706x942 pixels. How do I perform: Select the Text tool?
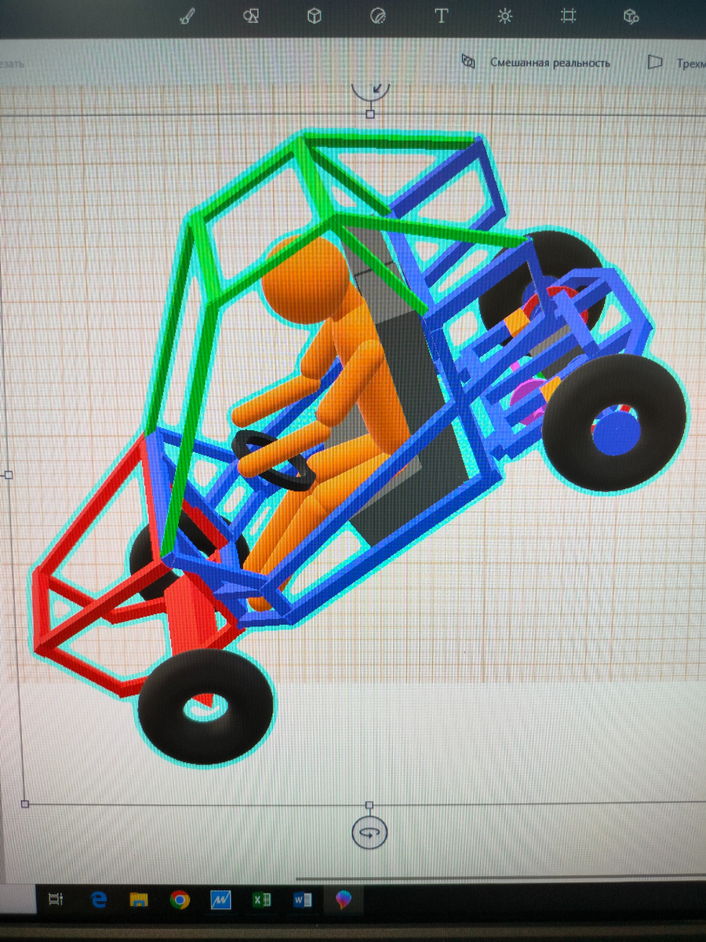(x=442, y=16)
